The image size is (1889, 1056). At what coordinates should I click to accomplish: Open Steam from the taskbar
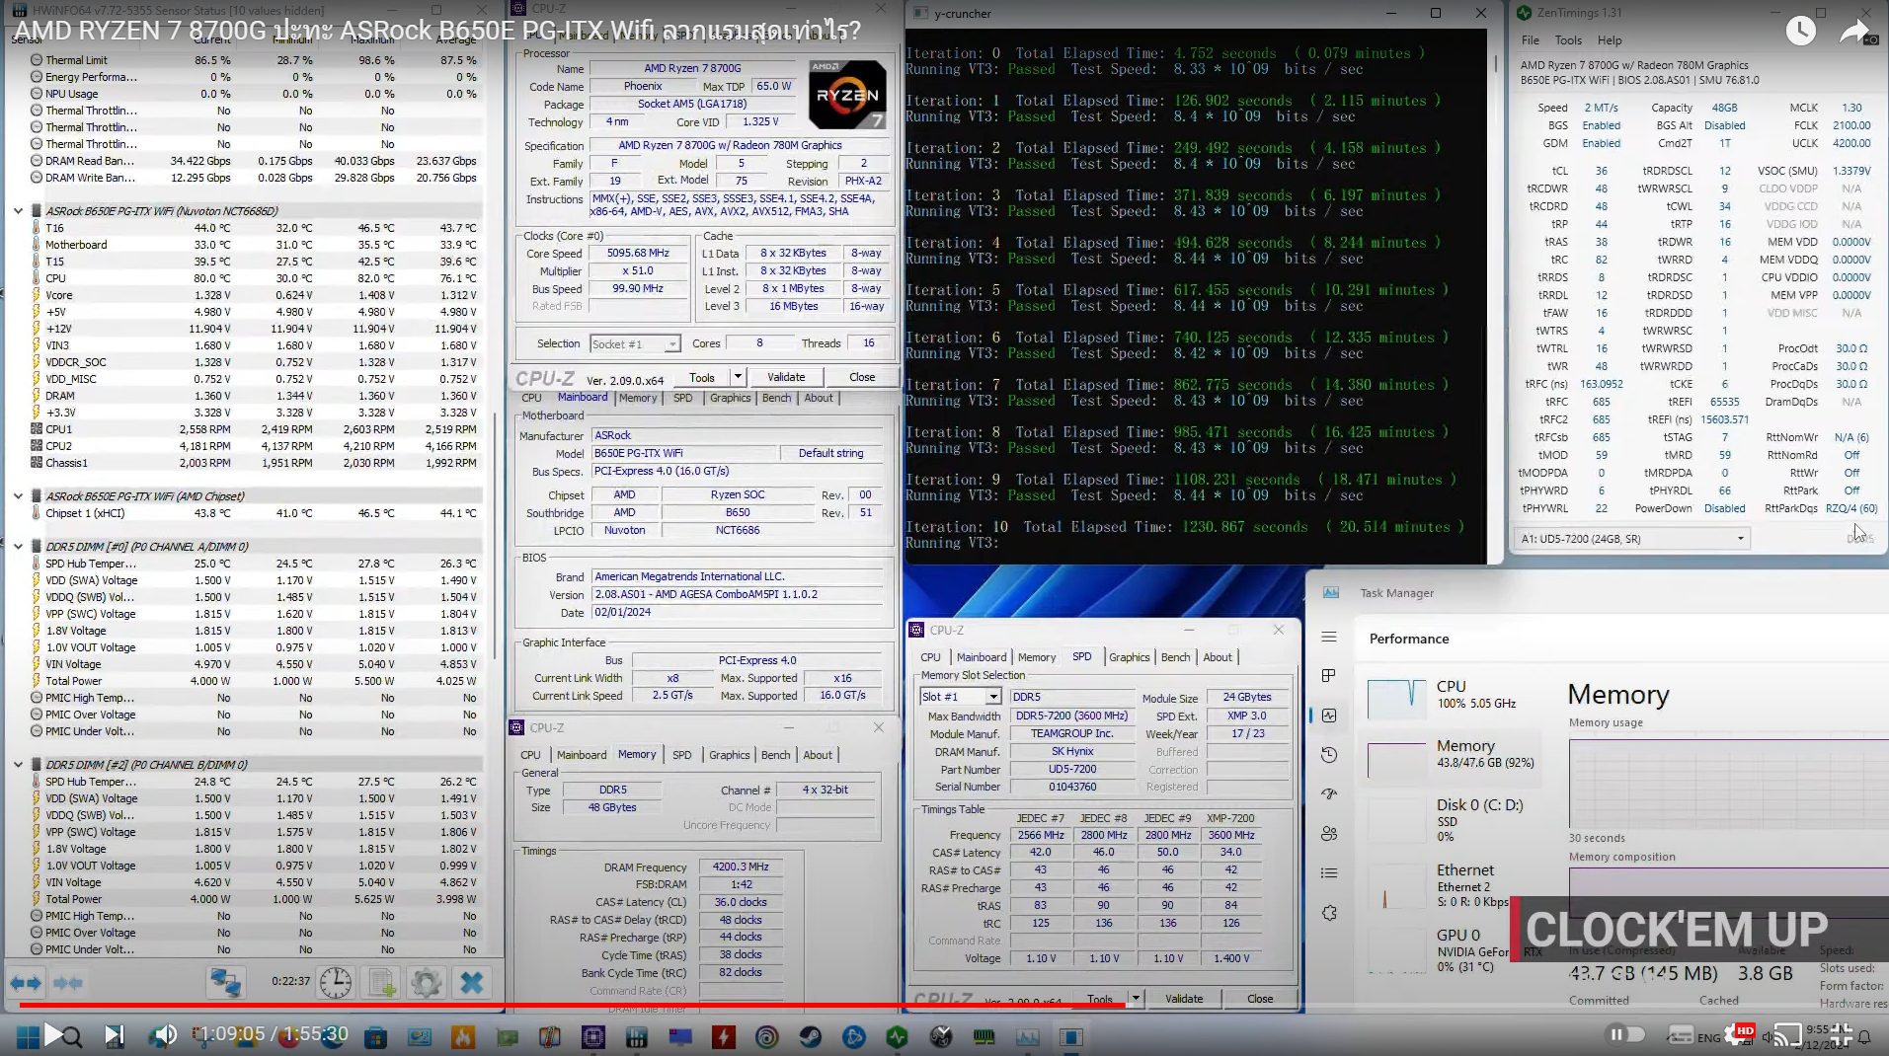point(810,1036)
